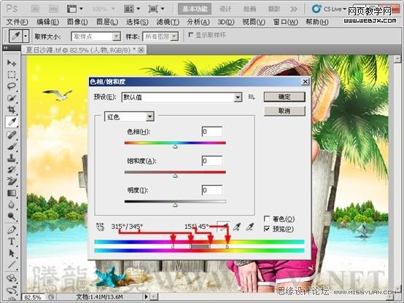The height and width of the screenshot is (303, 404).
Task: Expand more workspaces chevron
Action: pyautogui.click(x=293, y=9)
